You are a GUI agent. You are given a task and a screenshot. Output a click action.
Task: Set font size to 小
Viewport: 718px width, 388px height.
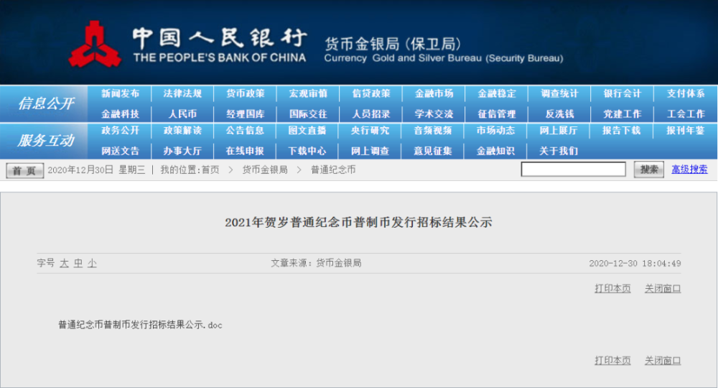[92, 264]
